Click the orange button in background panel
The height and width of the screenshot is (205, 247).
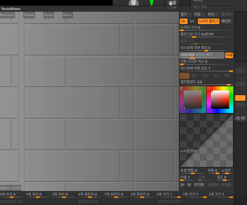[x=240, y=98]
